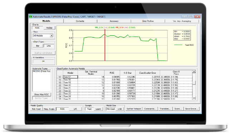Select Line chart type
The height and width of the screenshot is (133, 230).
pyautogui.click(x=49, y=46)
